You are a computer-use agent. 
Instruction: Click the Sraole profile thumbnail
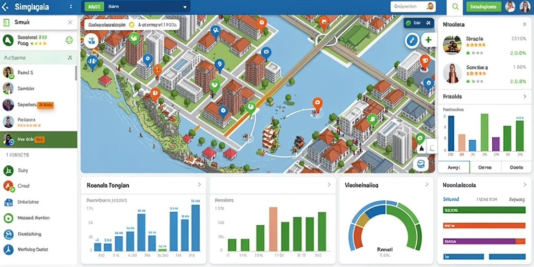point(452,45)
